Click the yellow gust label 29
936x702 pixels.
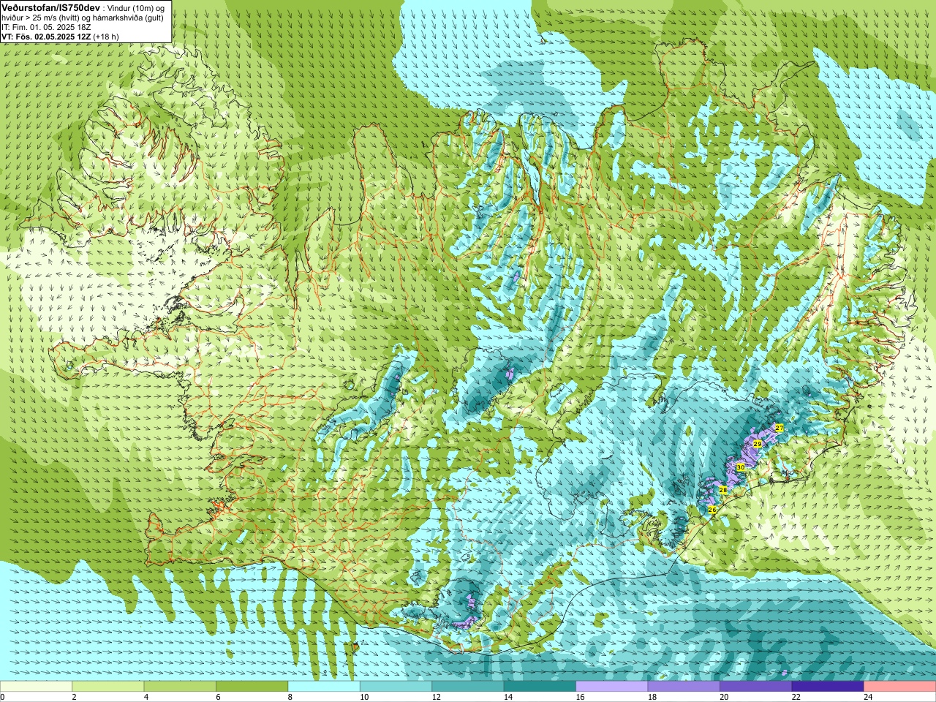[758, 444]
